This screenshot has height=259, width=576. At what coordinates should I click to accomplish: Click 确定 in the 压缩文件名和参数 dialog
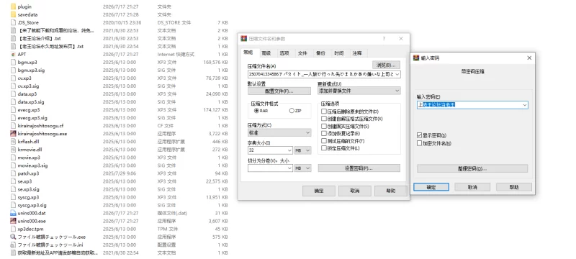319,191
